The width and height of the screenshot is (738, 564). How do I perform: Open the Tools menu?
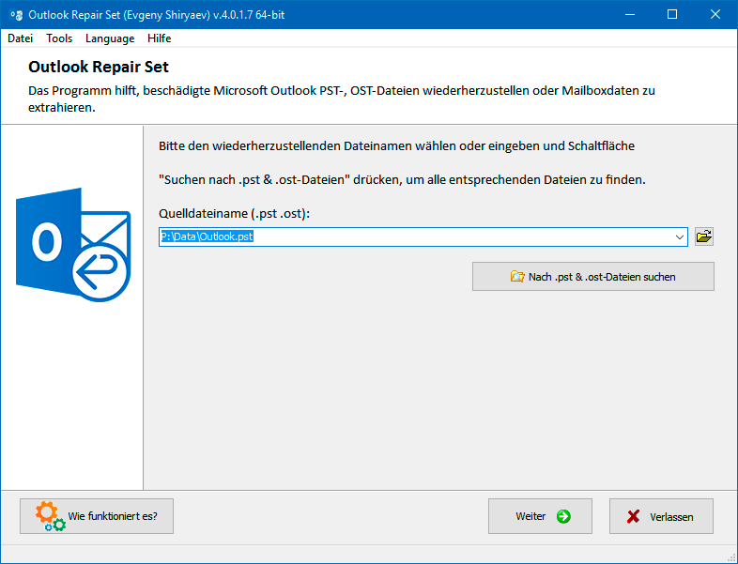[x=59, y=38]
